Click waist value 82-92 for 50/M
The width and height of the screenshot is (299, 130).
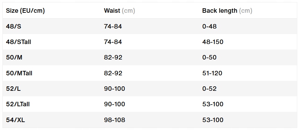click(113, 57)
